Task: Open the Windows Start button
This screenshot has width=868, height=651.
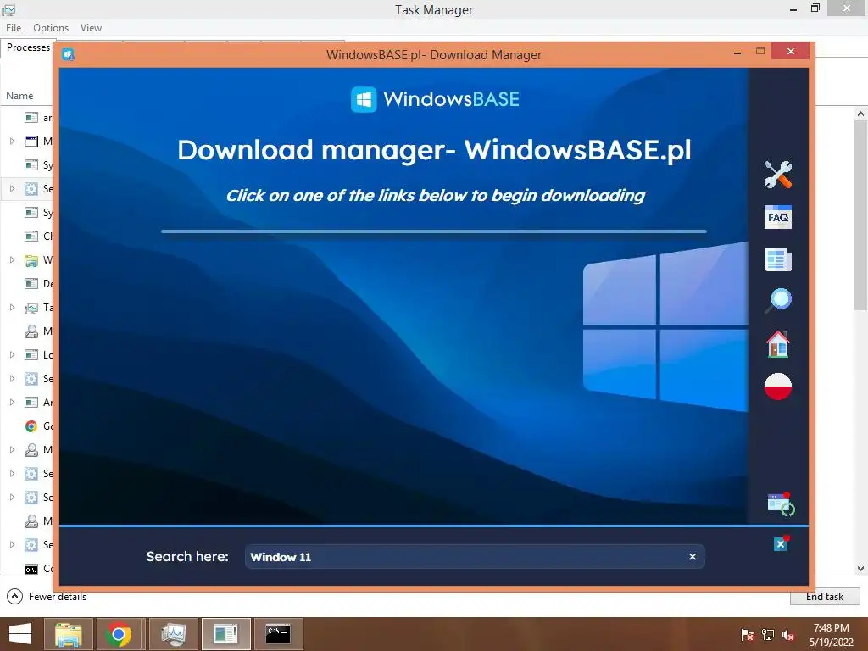Action: pyautogui.click(x=20, y=634)
